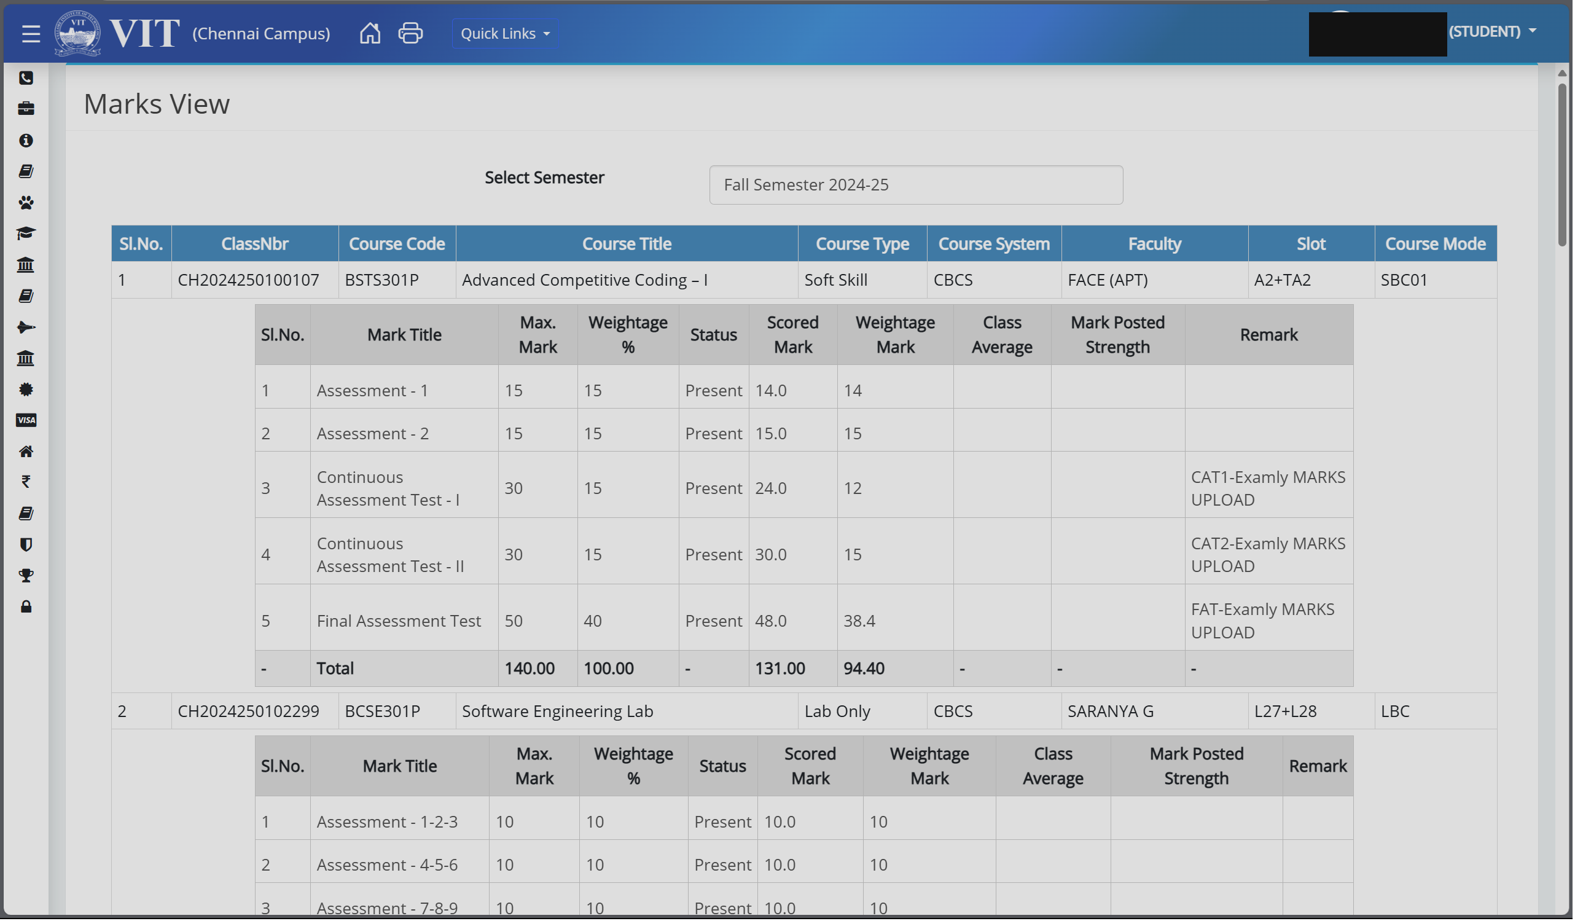Screen dimensions: 1575x921
Task: Click the shield sidebar icon
Action: pos(26,545)
